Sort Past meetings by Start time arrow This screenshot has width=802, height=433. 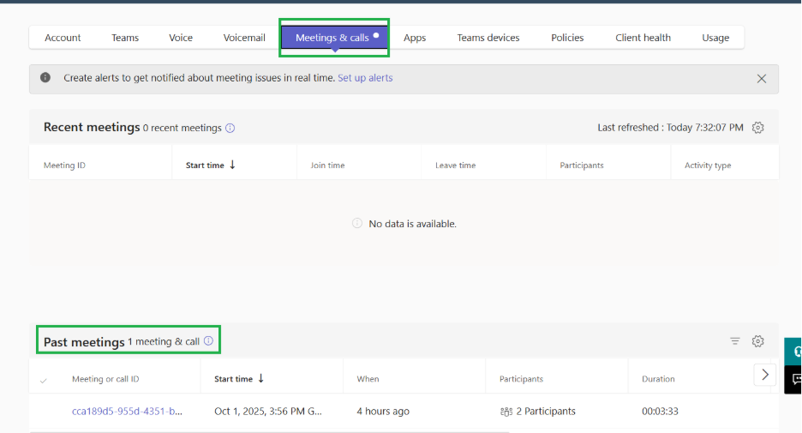260,378
